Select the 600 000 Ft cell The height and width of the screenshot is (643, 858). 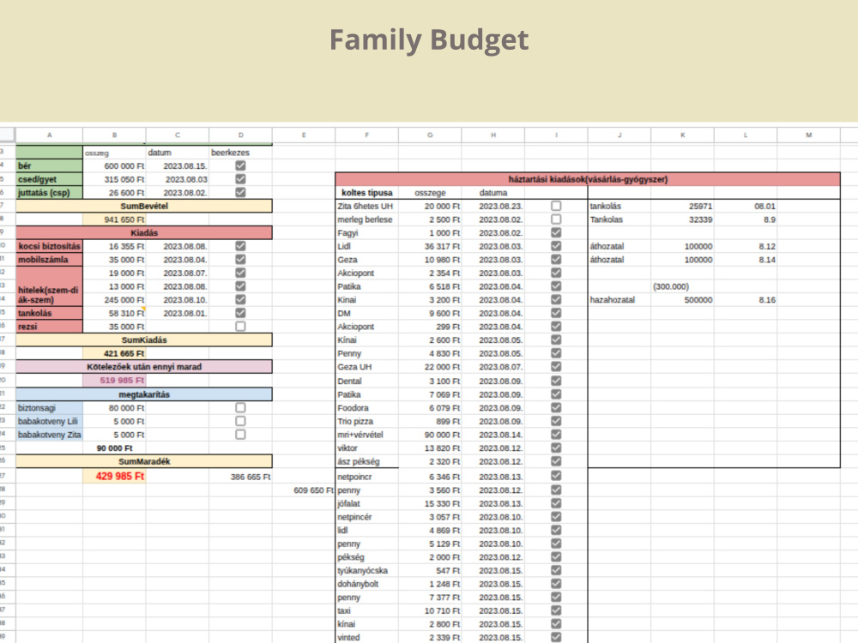point(114,165)
